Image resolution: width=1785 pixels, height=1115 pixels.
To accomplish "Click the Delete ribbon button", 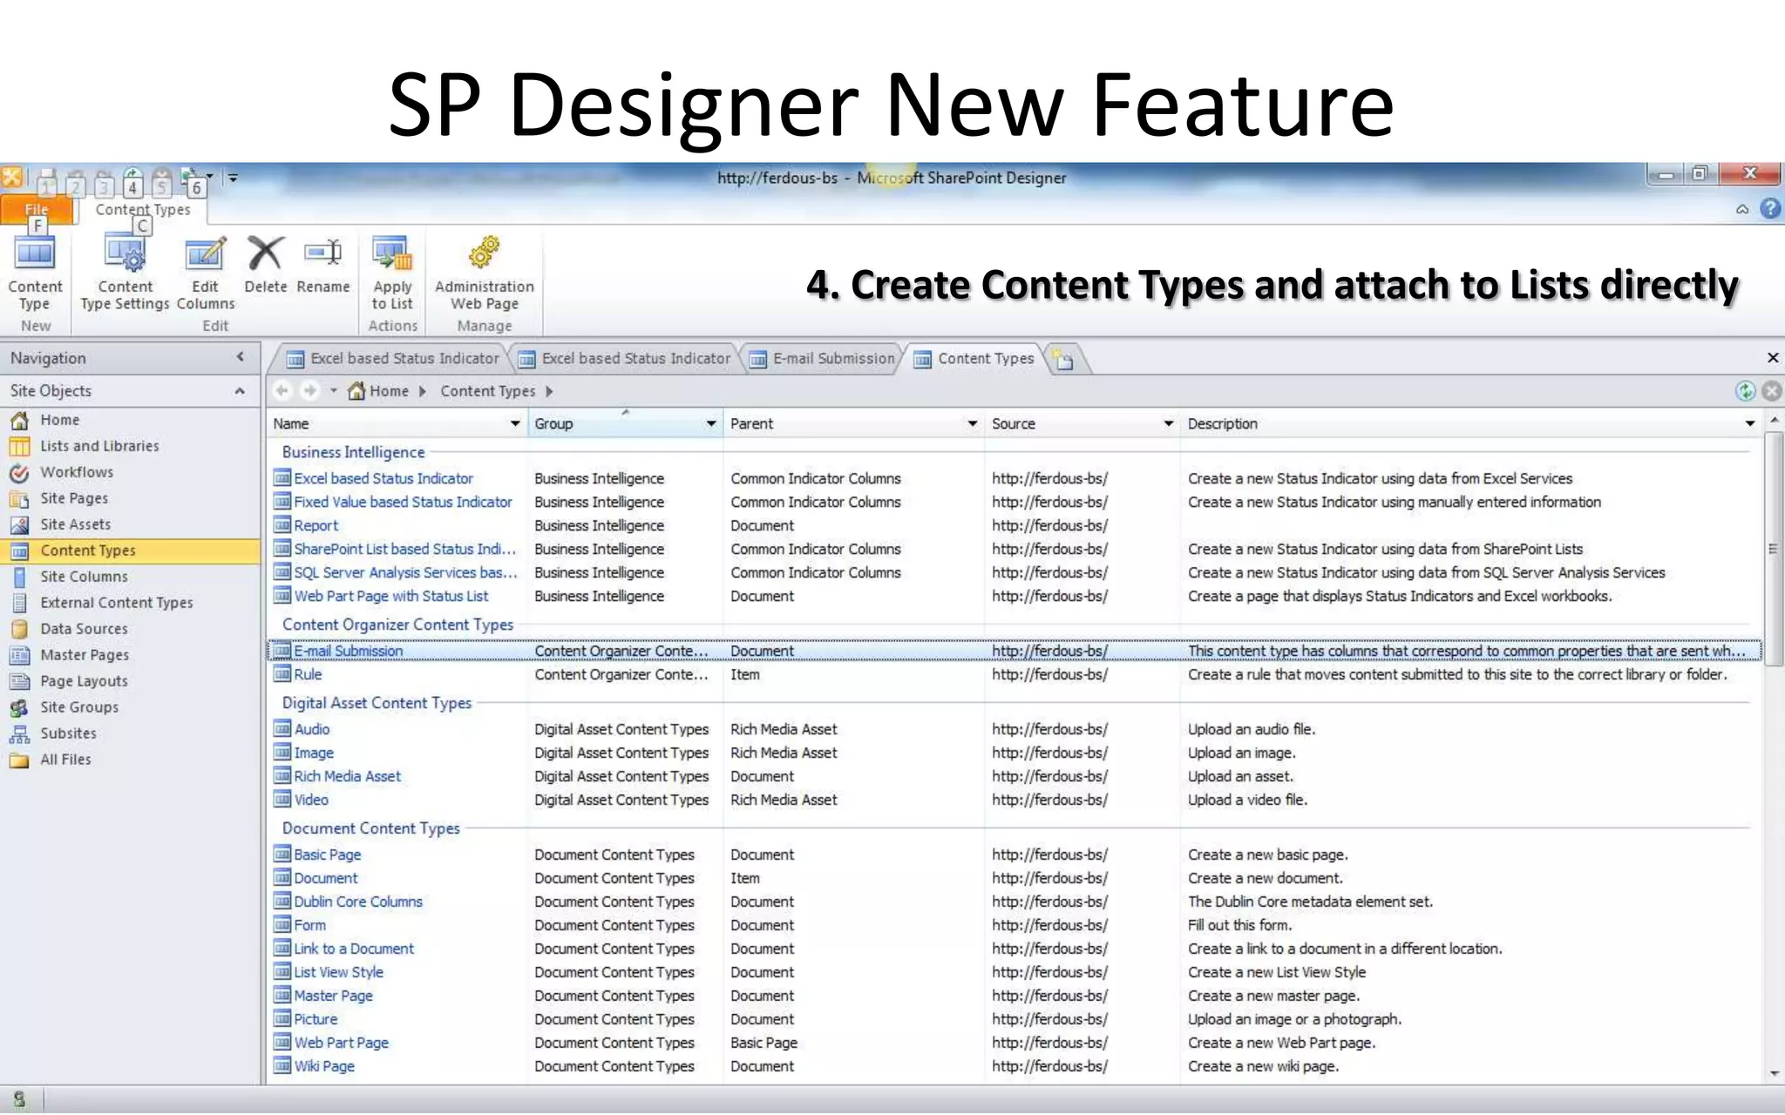I will (265, 265).
